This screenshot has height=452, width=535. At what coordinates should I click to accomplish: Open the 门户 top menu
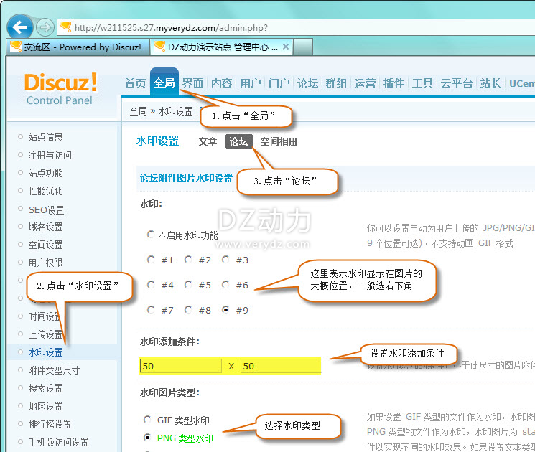(279, 83)
